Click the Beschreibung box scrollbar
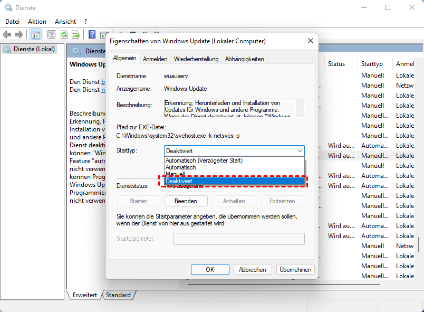 [x=300, y=108]
